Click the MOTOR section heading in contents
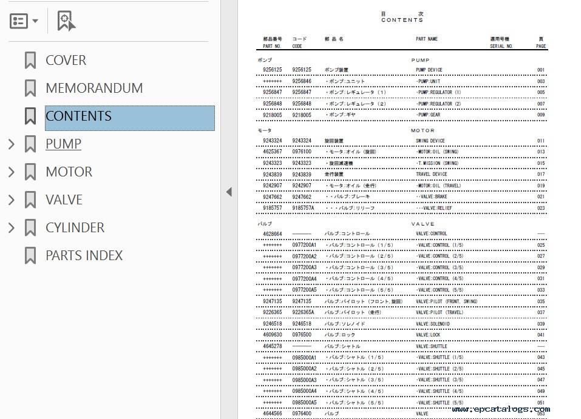581x419 pixels. (423, 130)
